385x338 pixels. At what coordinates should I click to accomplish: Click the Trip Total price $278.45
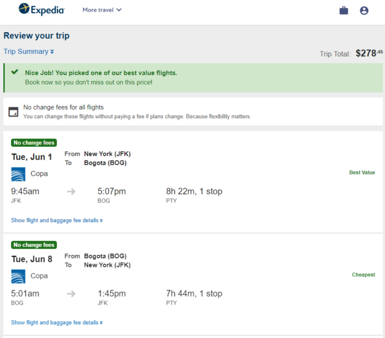point(369,53)
